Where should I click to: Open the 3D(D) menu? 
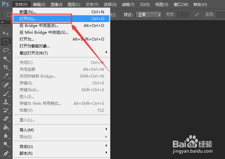tap(145, 5)
